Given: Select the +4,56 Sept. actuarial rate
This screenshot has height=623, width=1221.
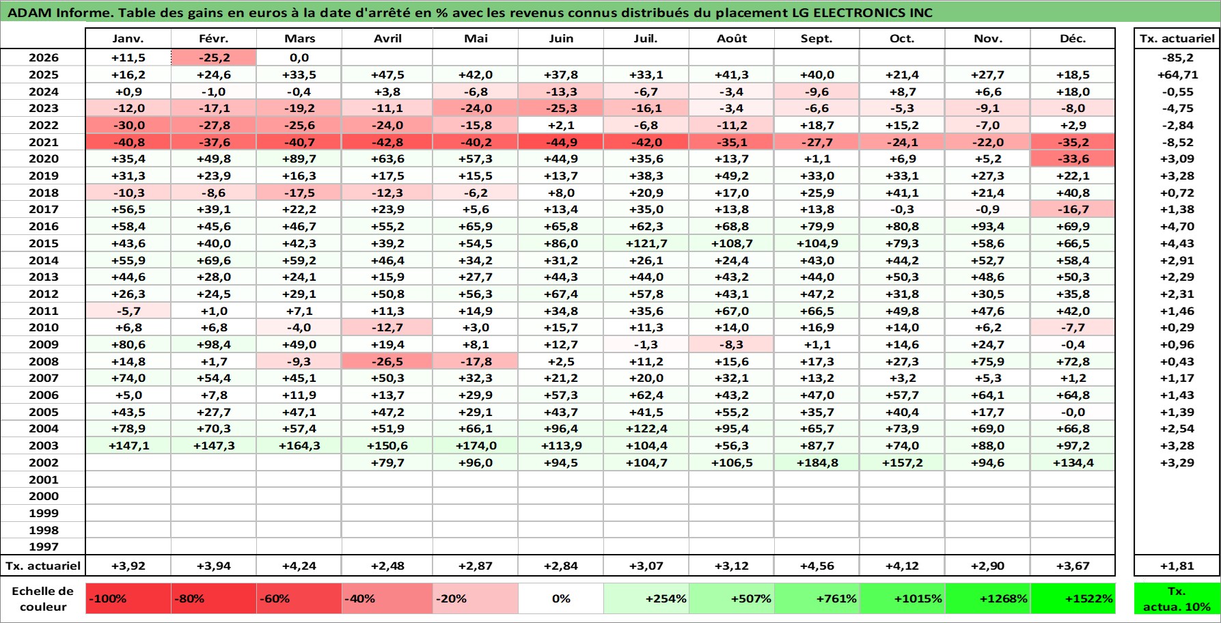Looking at the screenshot, I should click(817, 566).
